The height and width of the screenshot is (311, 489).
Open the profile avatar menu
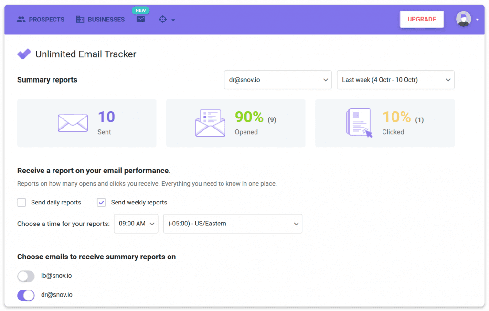click(463, 19)
